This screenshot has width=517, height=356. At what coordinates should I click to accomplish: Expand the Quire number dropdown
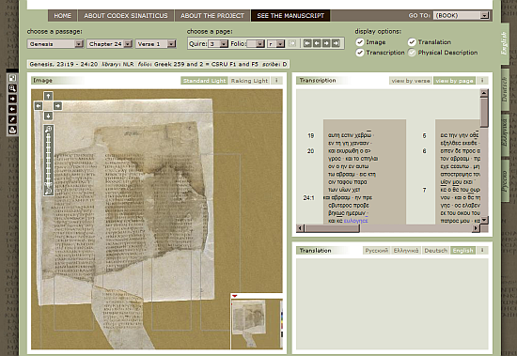tap(218, 44)
